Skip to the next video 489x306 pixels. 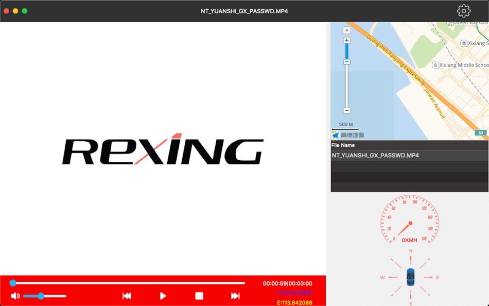235,296
